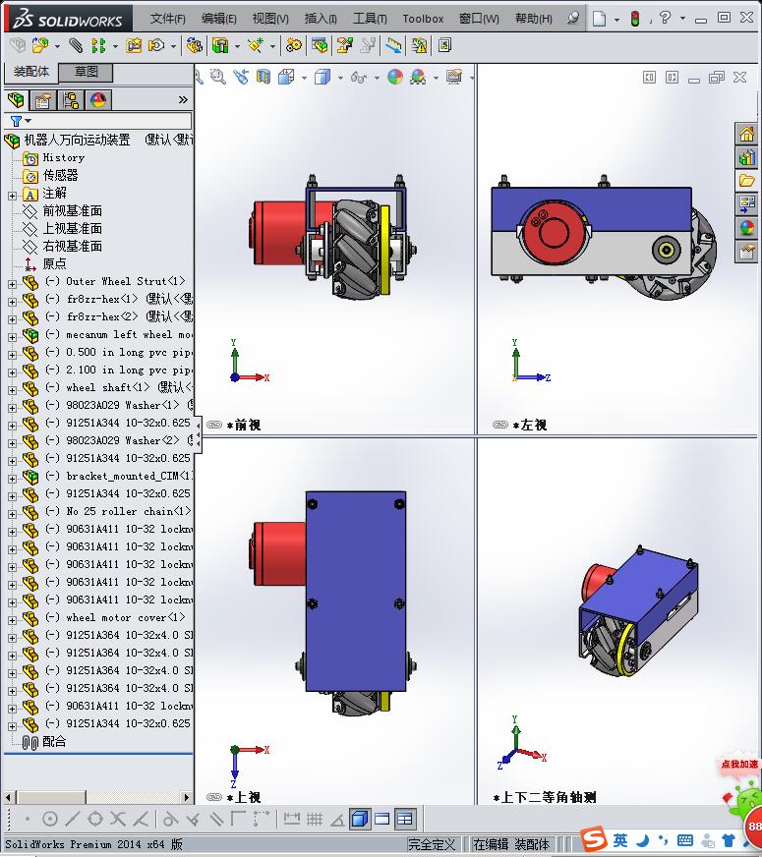
Task: Click the Edit Component toolbar icon
Action: tap(18, 45)
